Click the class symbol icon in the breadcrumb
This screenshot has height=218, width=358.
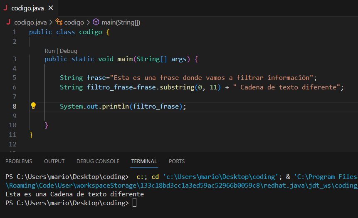pyautogui.click(x=59, y=22)
